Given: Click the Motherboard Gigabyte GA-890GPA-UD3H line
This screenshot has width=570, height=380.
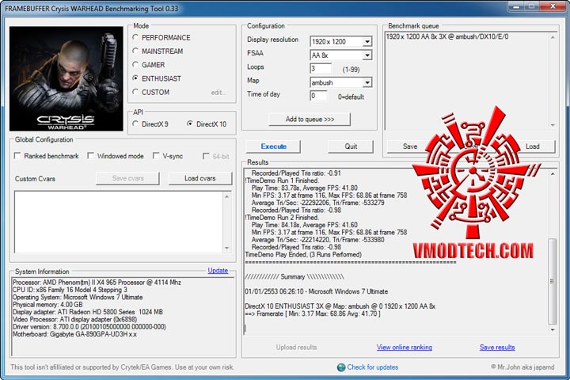Looking at the screenshot, I should (74, 334).
